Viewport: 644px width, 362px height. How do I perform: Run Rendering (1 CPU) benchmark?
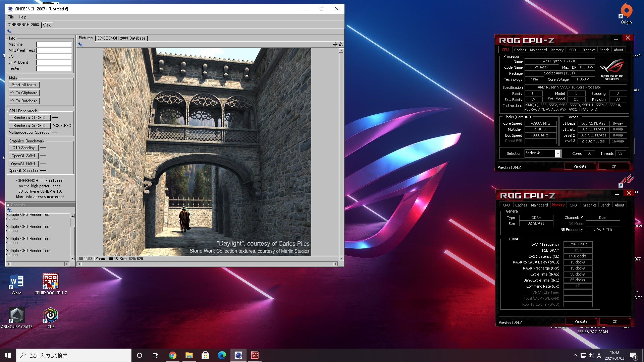point(30,118)
